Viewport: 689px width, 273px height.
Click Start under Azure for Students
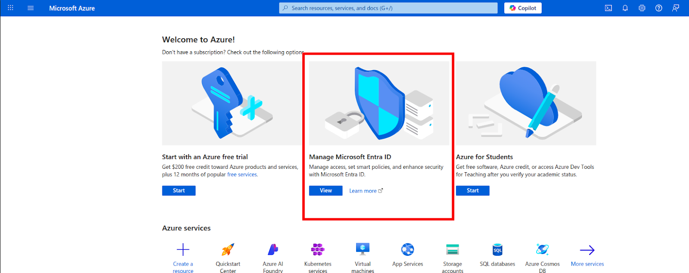473,191
